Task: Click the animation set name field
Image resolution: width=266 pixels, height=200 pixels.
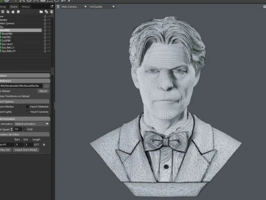Action: coord(7,144)
